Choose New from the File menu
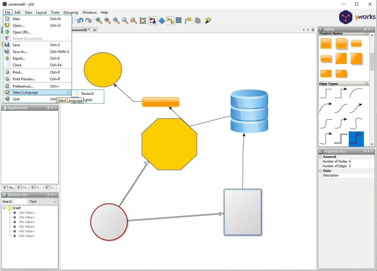 pos(37,19)
